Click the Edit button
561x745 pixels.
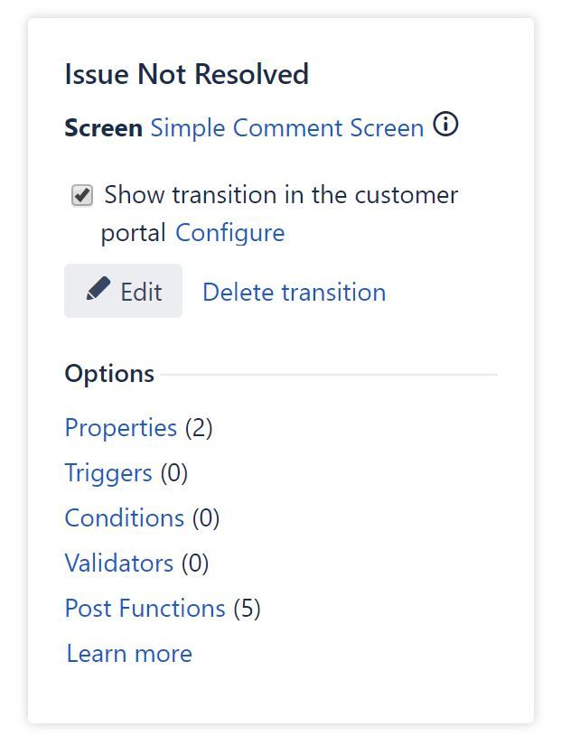pyautogui.click(x=123, y=291)
